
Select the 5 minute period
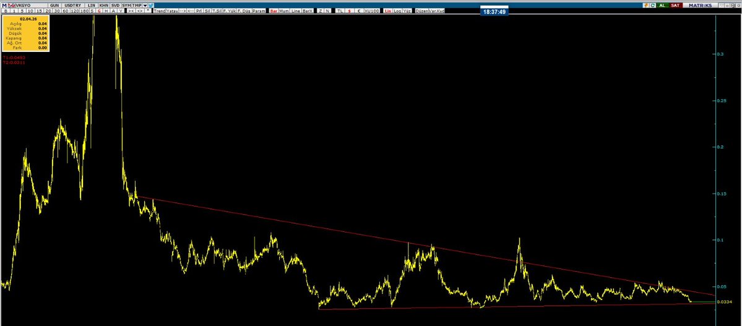click(22, 11)
